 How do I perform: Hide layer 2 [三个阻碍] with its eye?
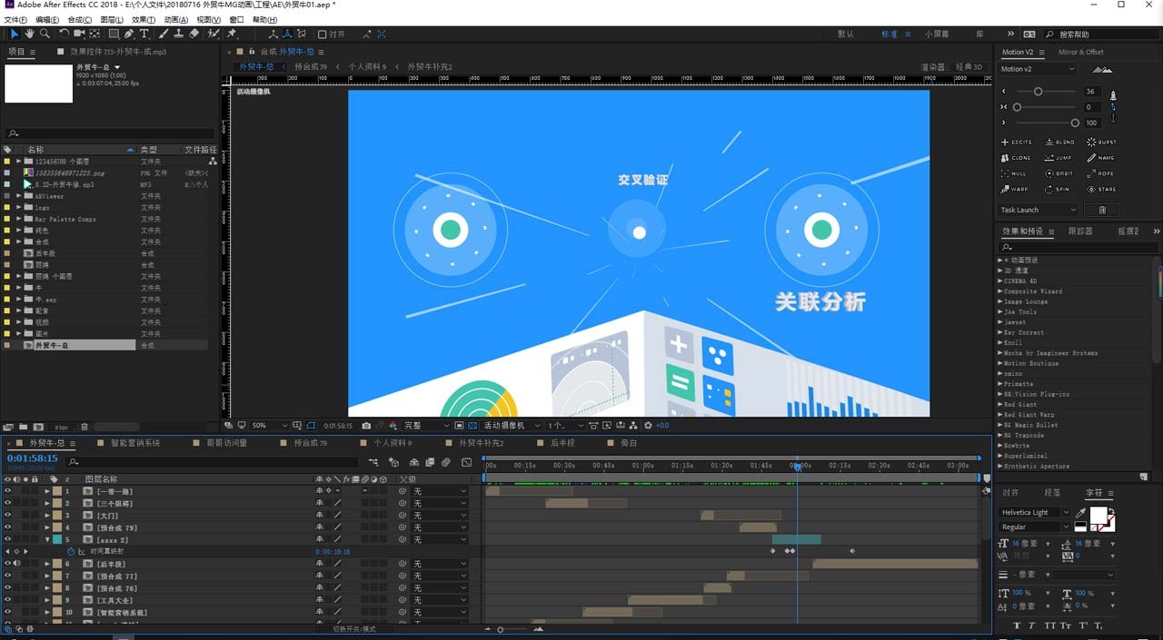[7, 503]
